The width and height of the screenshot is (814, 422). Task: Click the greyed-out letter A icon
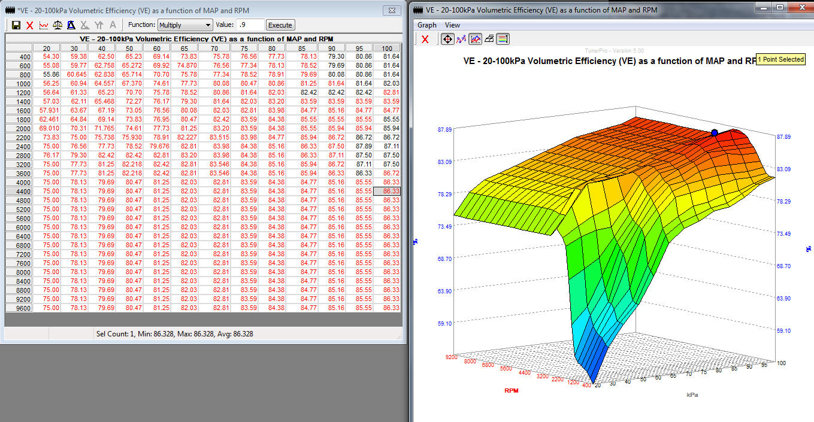[113, 25]
